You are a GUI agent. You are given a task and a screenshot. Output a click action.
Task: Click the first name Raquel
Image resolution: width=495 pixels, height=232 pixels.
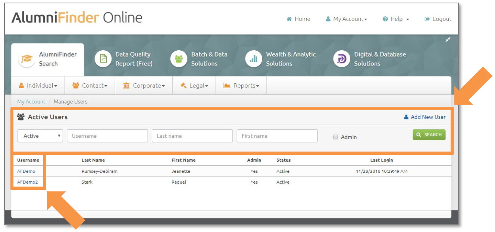179,182
